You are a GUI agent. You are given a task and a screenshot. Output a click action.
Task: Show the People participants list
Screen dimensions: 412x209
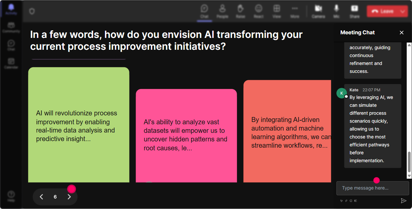223,11
